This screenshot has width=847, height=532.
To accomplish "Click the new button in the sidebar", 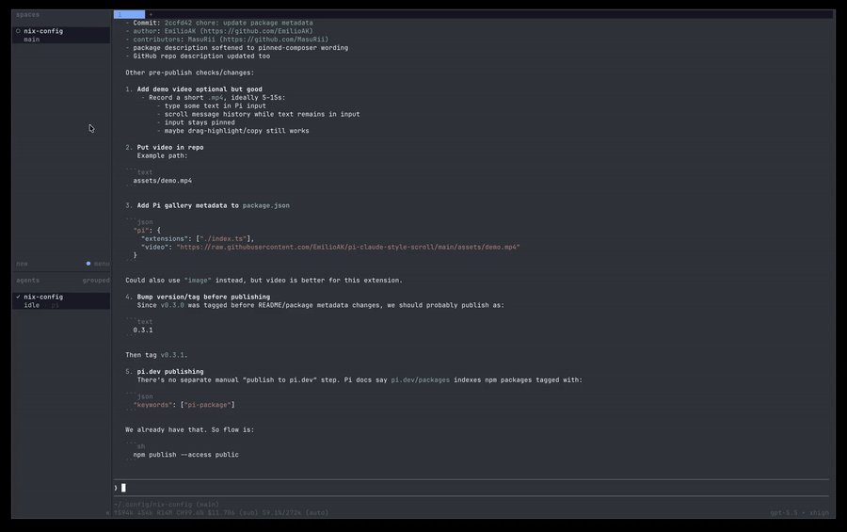I will pos(22,264).
